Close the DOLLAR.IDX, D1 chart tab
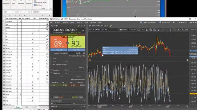This screenshot has width=197, height=110. (x=107, y=26)
